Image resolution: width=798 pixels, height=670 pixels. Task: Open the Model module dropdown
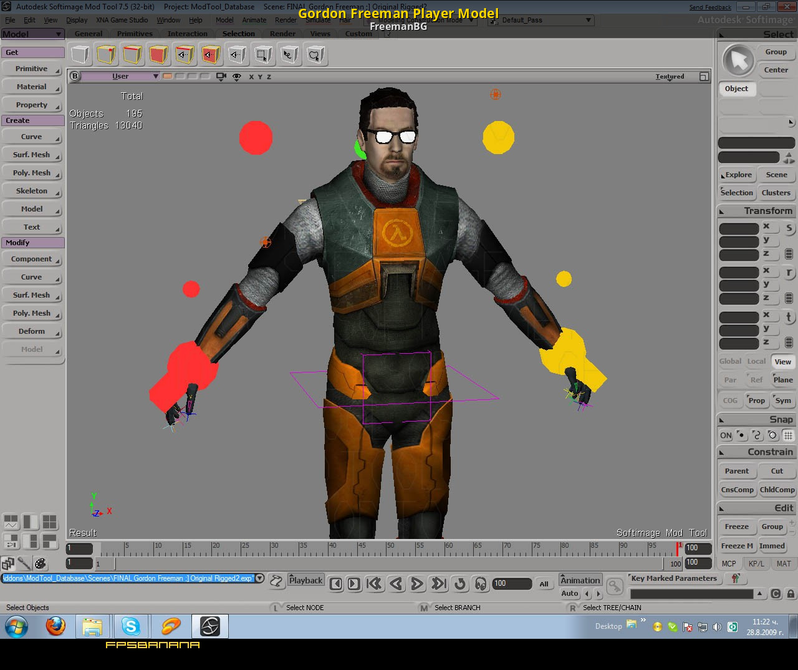pos(32,34)
